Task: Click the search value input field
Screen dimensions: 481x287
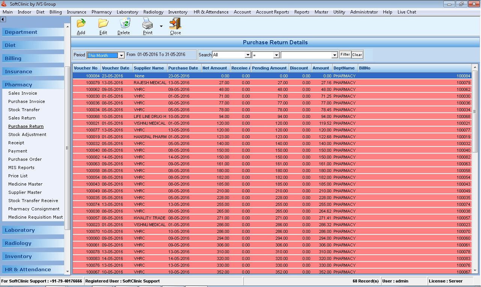Action: click(306, 55)
